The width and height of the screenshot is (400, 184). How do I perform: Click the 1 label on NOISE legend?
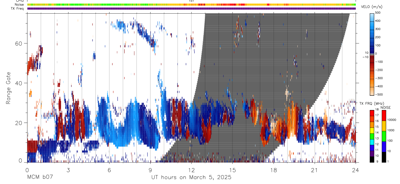[x=388, y=162]
